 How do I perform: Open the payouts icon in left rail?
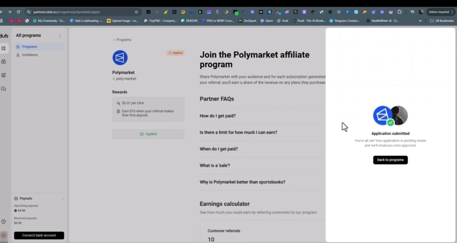(4, 62)
